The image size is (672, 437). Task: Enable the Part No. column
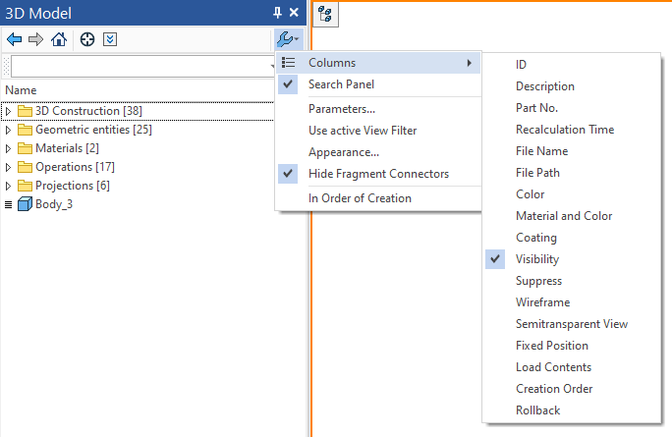(x=572, y=108)
